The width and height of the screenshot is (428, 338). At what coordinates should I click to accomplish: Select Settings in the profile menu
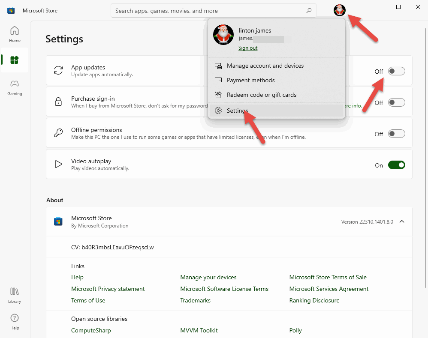[277, 111]
